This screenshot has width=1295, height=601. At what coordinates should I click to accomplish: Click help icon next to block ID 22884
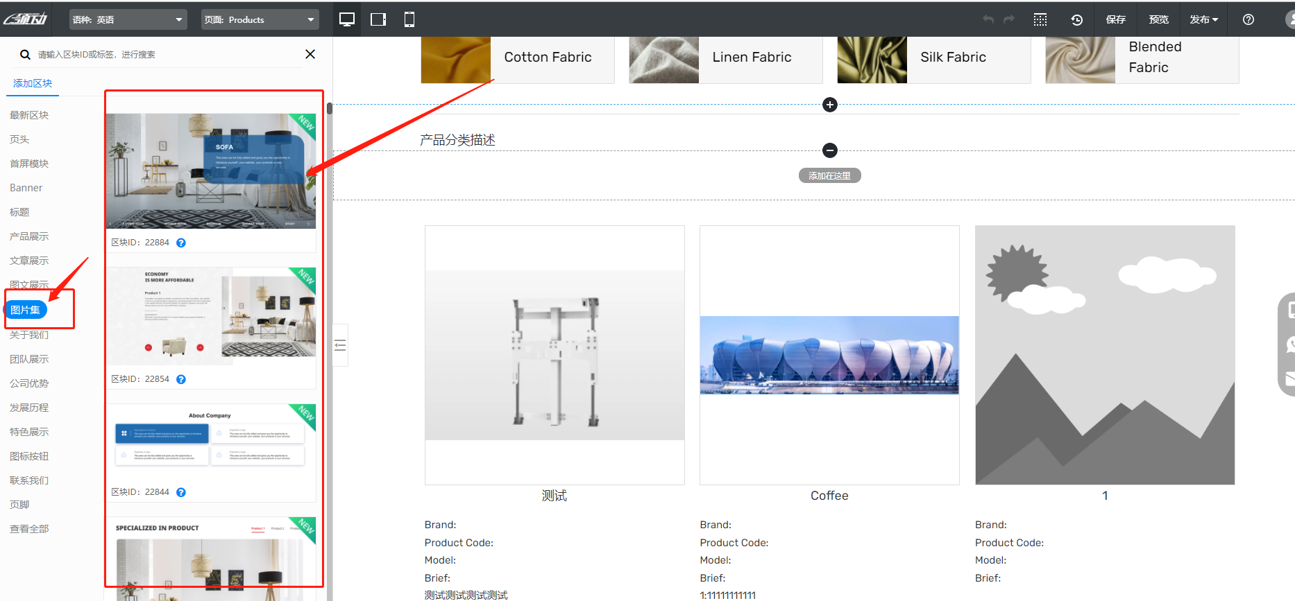(181, 243)
